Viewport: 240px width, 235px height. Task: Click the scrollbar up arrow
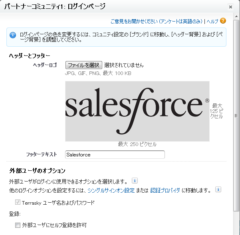[x=236, y=16]
